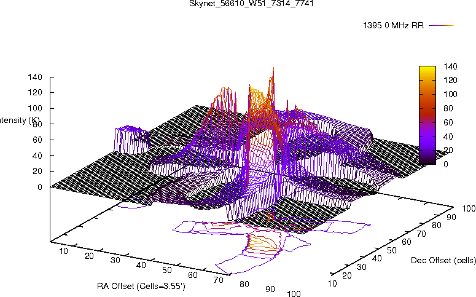Click the 40 tick on the Dec Offset axis
This screenshot has width=476, height=297.
[x=377, y=259]
